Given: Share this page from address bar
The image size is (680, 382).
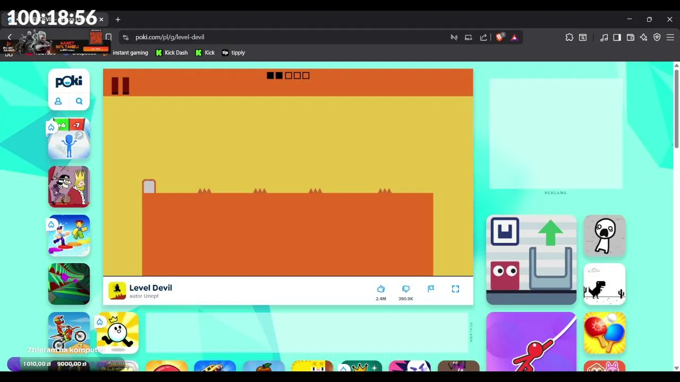Looking at the screenshot, I should [483, 37].
